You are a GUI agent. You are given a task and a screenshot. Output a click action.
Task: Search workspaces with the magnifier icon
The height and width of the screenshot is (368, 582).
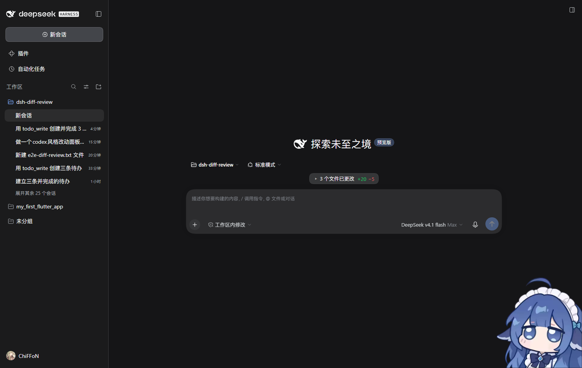point(74,87)
